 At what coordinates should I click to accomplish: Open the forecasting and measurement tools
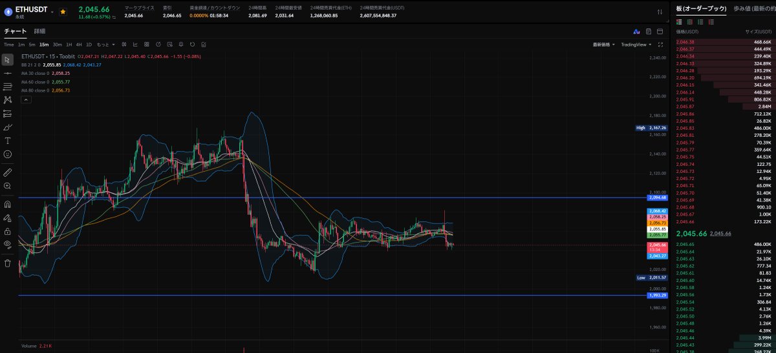(8, 114)
